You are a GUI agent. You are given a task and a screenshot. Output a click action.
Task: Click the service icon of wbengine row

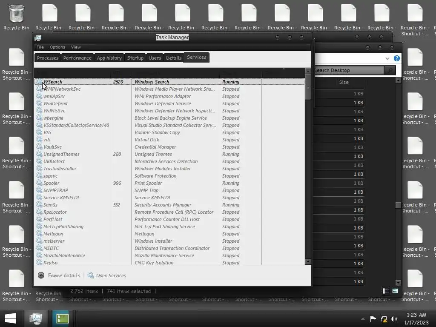(x=39, y=118)
